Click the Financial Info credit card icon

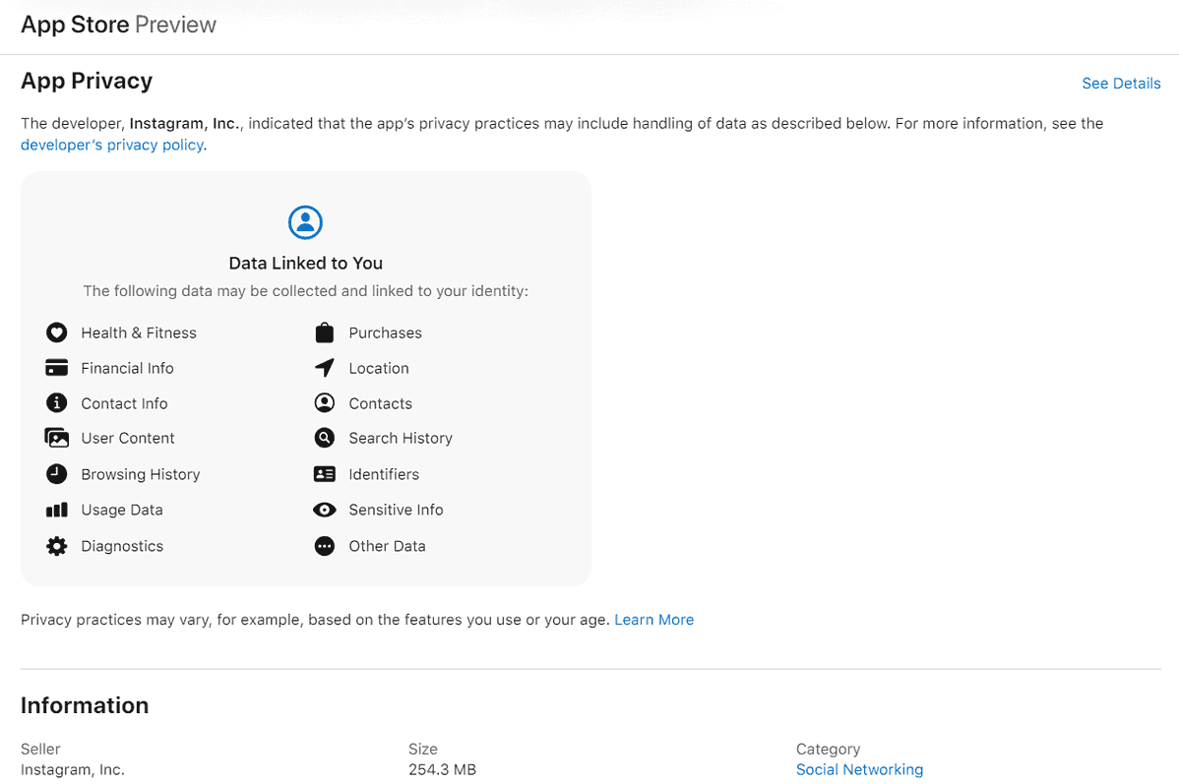click(56, 368)
